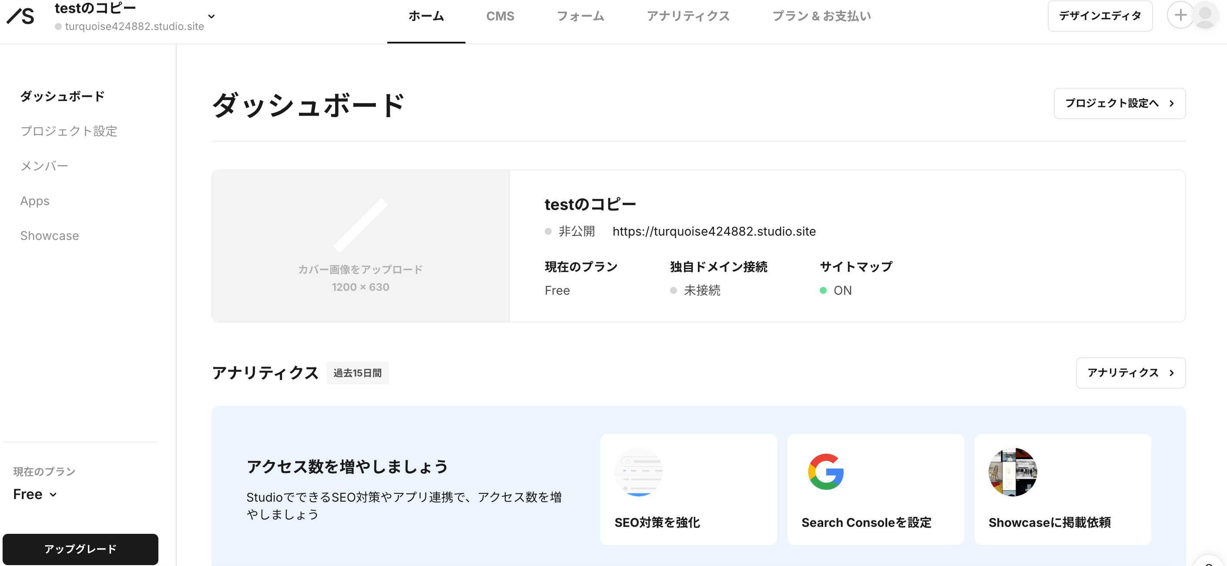This screenshot has height=566, width=1227.
Task: Click the Google icon on Search Console card
Action: coord(825,472)
